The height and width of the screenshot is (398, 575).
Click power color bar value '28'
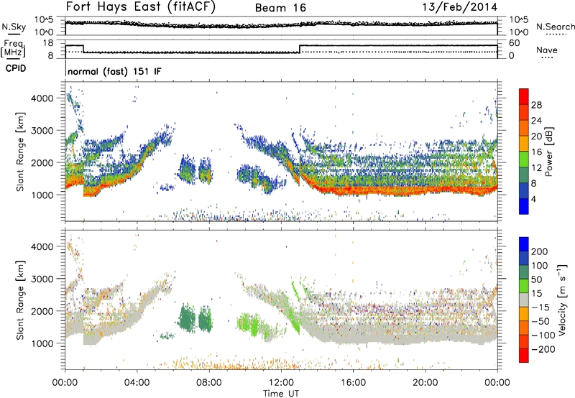tap(536, 105)
